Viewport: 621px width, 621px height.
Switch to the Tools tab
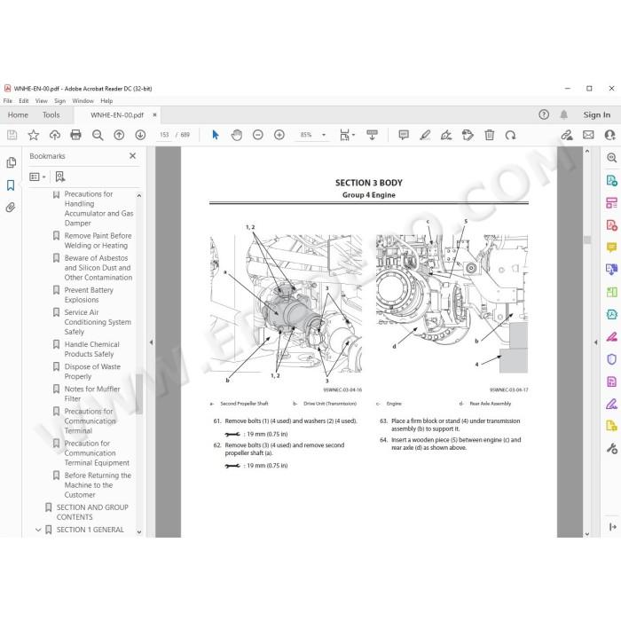point(51,114)
